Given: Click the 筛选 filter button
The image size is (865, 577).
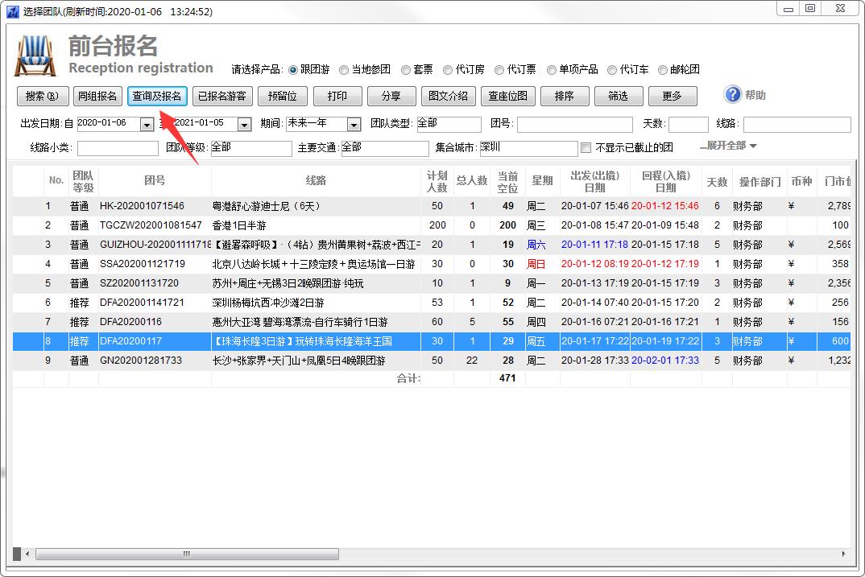Looking at the screenshot, I should point(618,96).
